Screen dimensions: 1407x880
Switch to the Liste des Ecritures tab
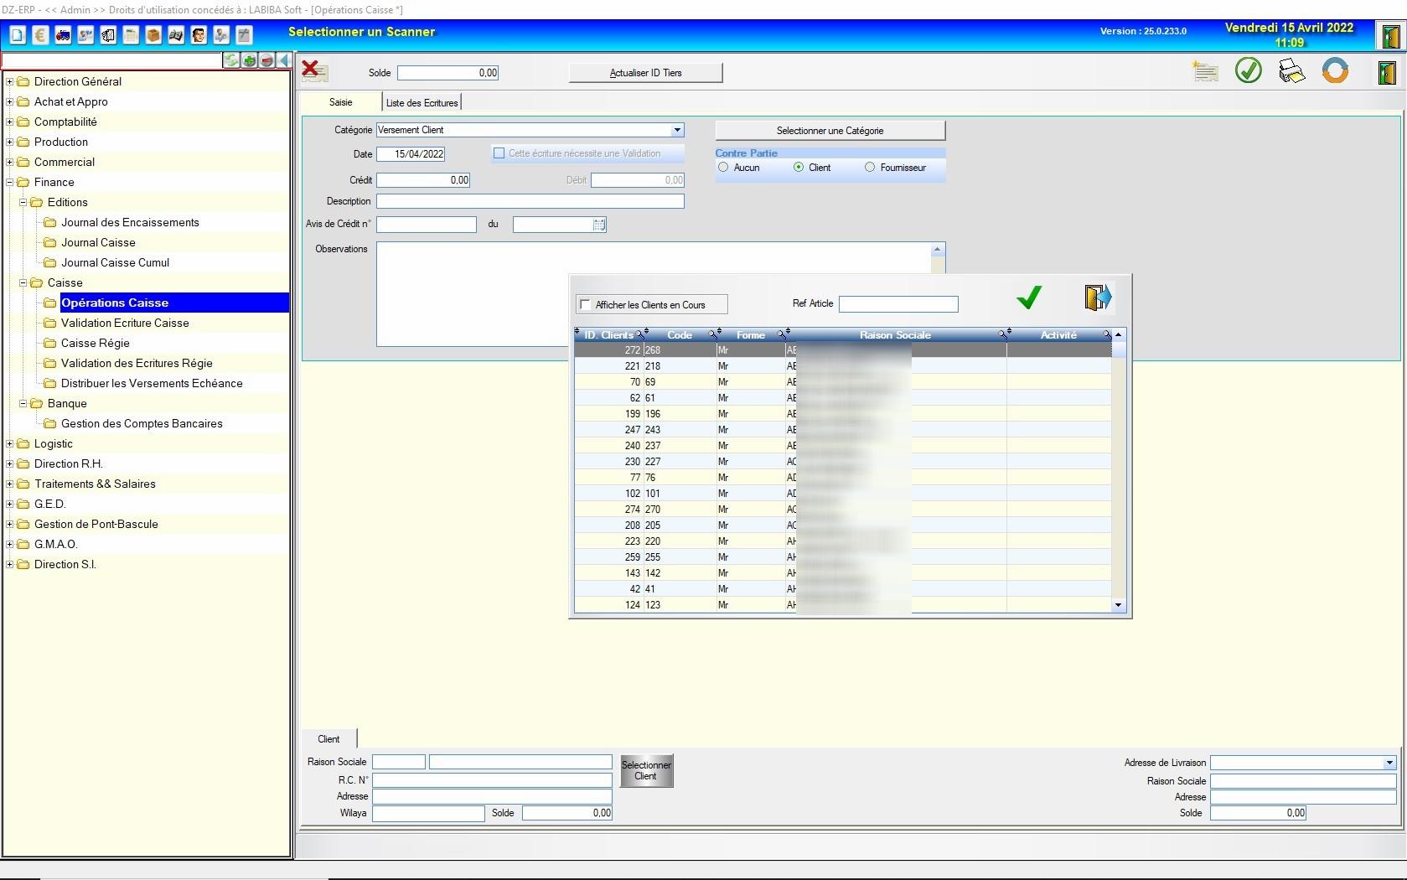pyautogui.click(x=422, y=103)
